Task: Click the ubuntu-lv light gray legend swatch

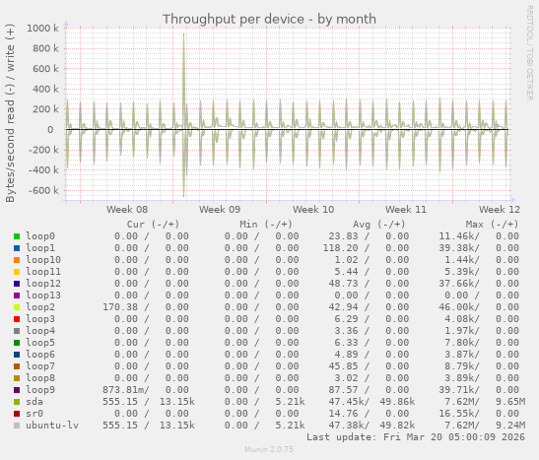Action: pos(17,426)
